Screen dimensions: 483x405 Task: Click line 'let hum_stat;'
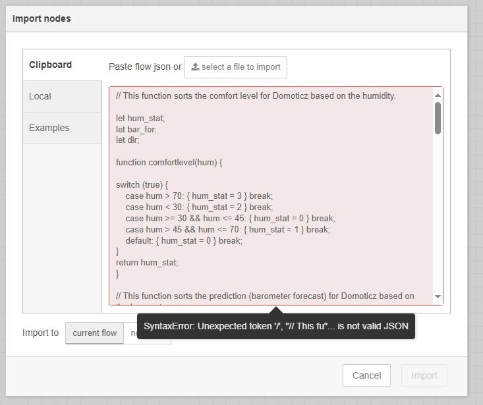[140, 119]
